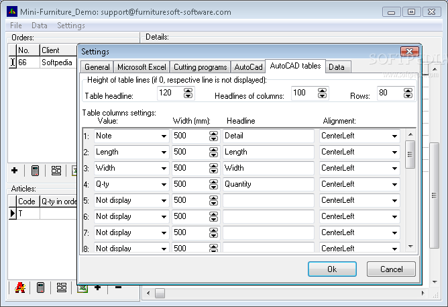
Task: Click the Code column header in Articles
Action: [28, 202]
